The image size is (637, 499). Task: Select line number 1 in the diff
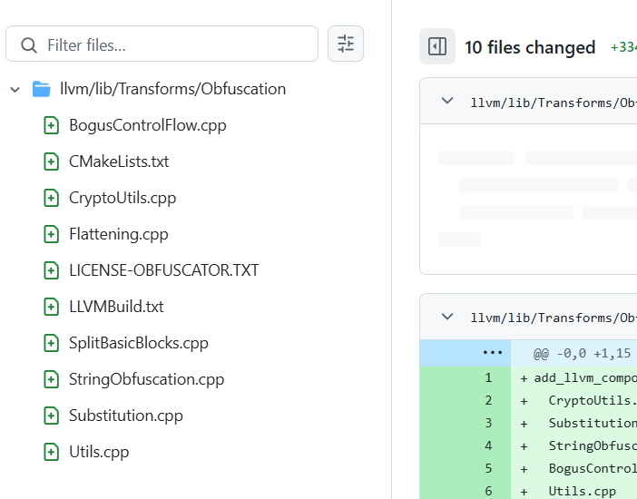pyautogui.click(x=488, y=378)
